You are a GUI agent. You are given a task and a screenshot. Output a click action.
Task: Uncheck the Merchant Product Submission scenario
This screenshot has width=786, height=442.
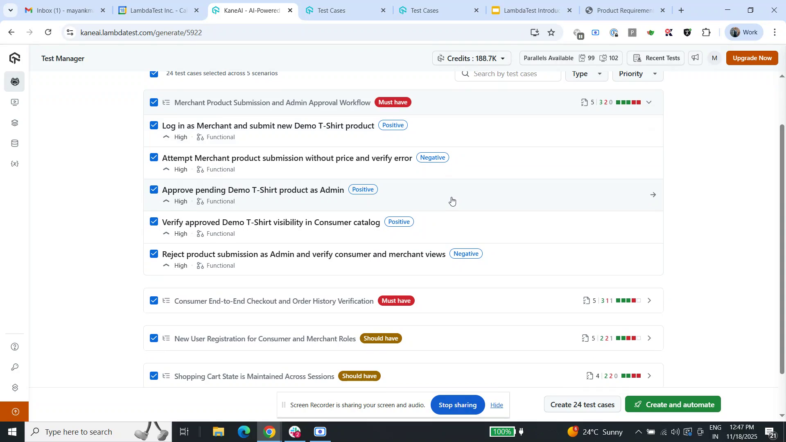coord(154,102)
